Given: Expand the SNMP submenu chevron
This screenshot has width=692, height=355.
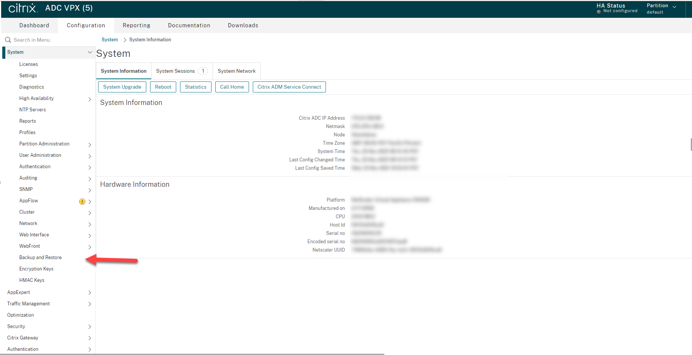Looking at the screenshot, I should [x=90, y=190].
